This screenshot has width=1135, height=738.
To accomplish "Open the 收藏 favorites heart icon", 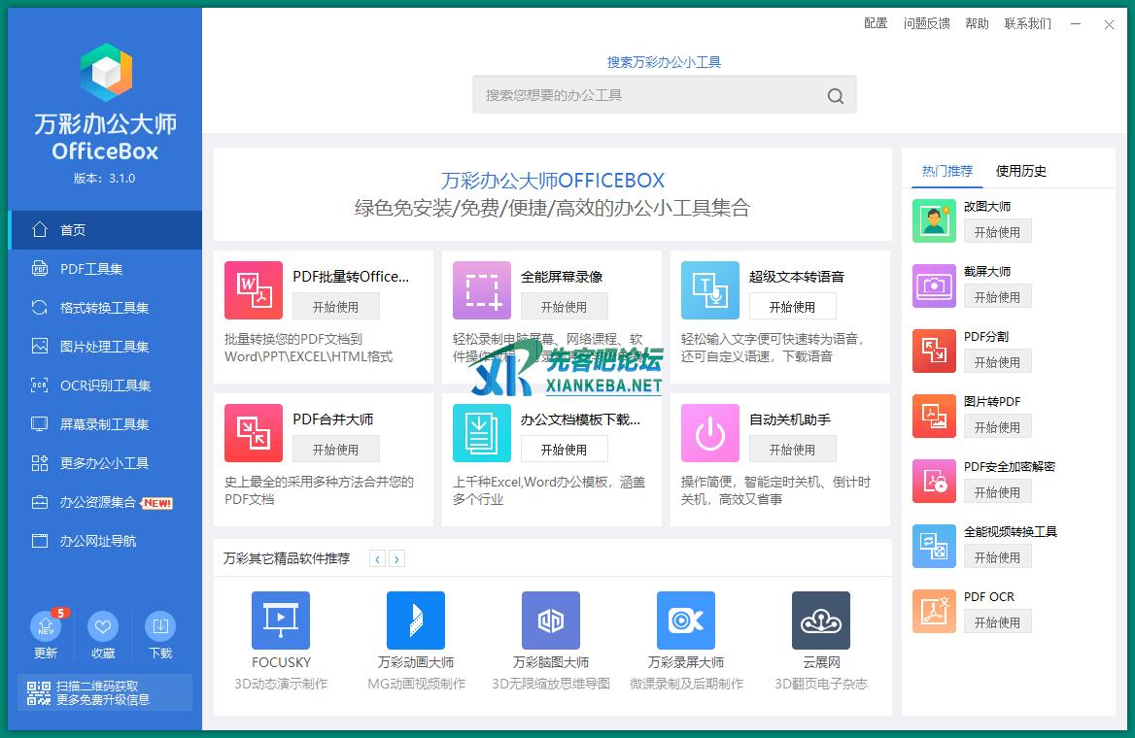I will (103, 626).
